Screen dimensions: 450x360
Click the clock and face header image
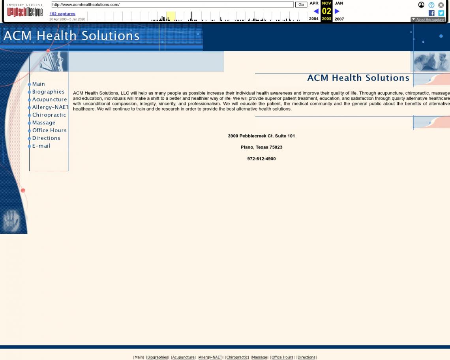tap(54, 62)
